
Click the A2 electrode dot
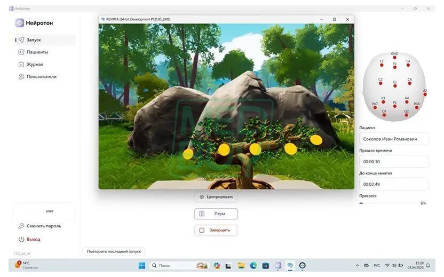425,94
